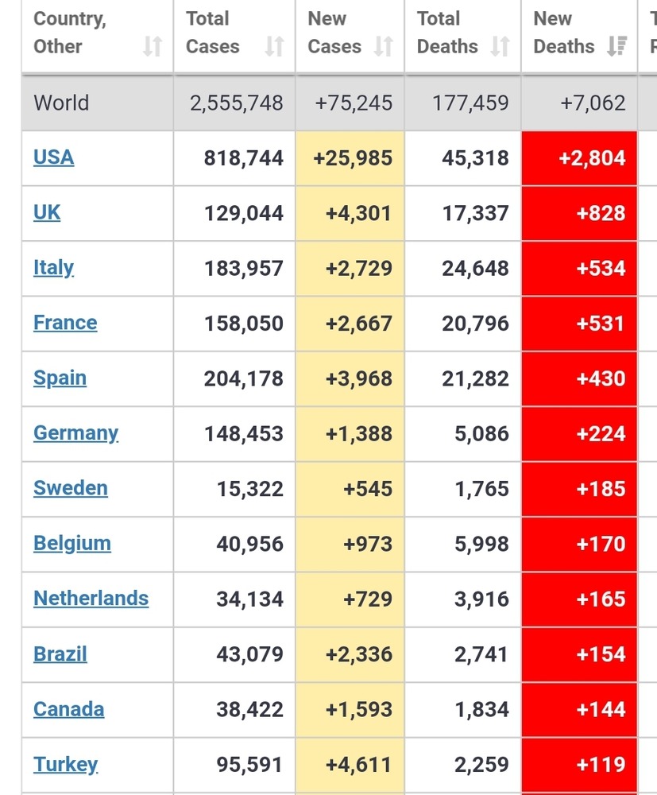The image size is (657, 795).
Task: Open the USA country link
Action: 53,157
